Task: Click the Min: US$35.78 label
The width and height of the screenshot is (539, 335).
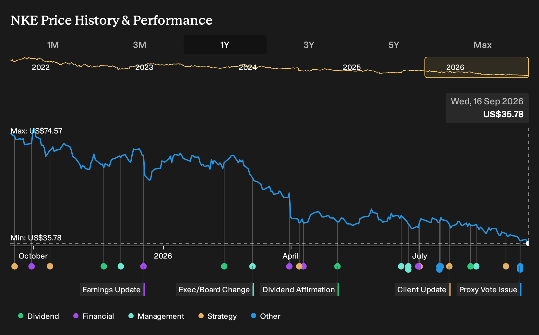Action: [36, 238]
